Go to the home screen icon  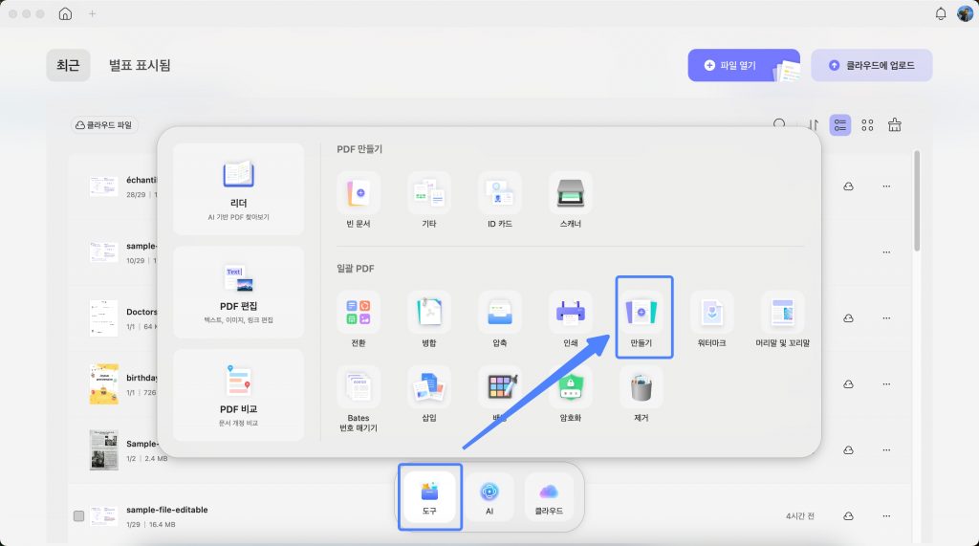[65, 13]
